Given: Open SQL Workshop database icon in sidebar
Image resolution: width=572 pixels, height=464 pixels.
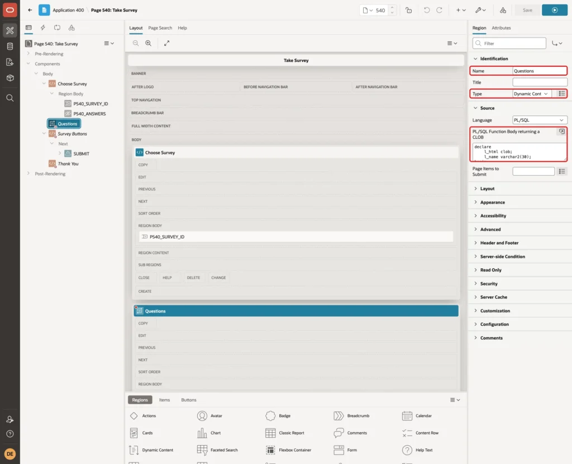Looking at the screenshot, I should pyautogui.click(x=10, y=46).
